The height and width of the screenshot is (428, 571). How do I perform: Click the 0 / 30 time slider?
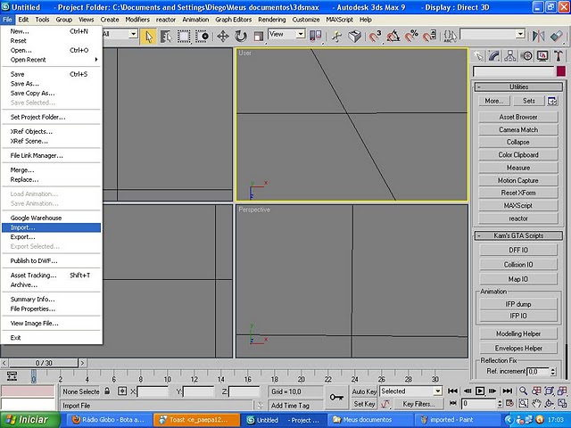(44, 363)
